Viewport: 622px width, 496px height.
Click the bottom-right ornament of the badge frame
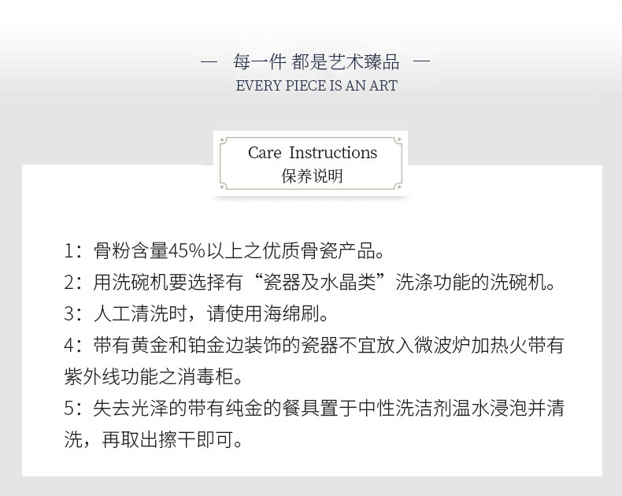tap(399, 187)
